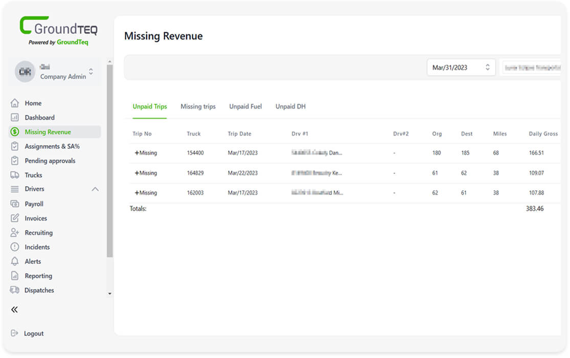Click the Dashboard chart icon
Viewport: 570px width, 358px height.
click(14, 118)
